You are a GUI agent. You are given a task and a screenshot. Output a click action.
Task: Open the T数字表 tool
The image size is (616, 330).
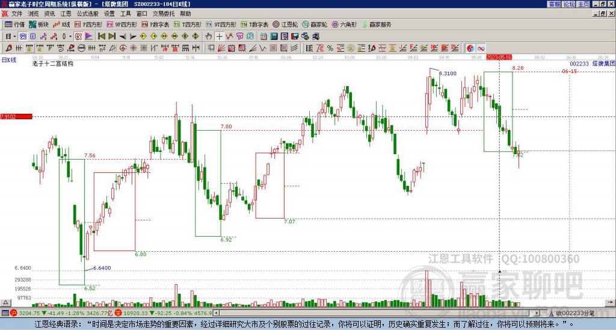click(x=254, y=24)
